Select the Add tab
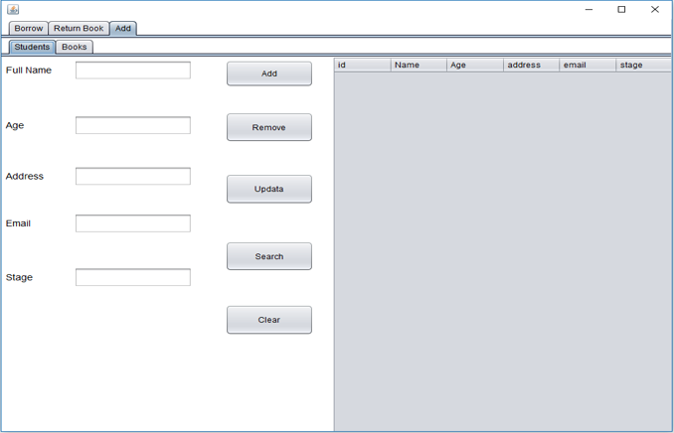Image resolution: width=674 pixels, height=433 pixels. [123, 29]
